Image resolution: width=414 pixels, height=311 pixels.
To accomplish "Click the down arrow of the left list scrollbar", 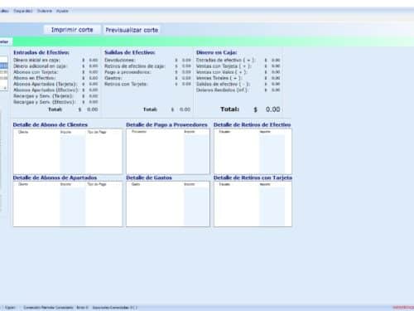I will 5,88.
